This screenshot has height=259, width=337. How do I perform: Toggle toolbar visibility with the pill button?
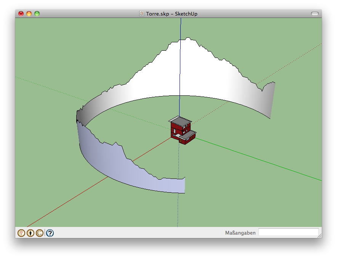click(x=315, y=14)
